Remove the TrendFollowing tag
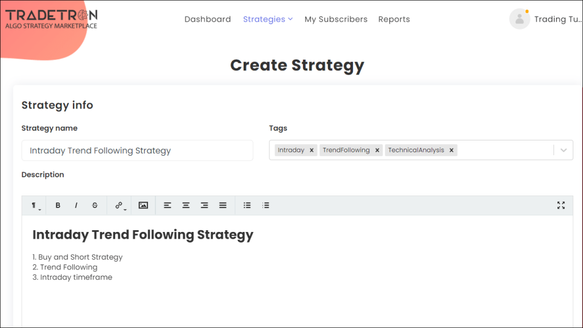The image size is (583, 328). click(x=377, y=150)
